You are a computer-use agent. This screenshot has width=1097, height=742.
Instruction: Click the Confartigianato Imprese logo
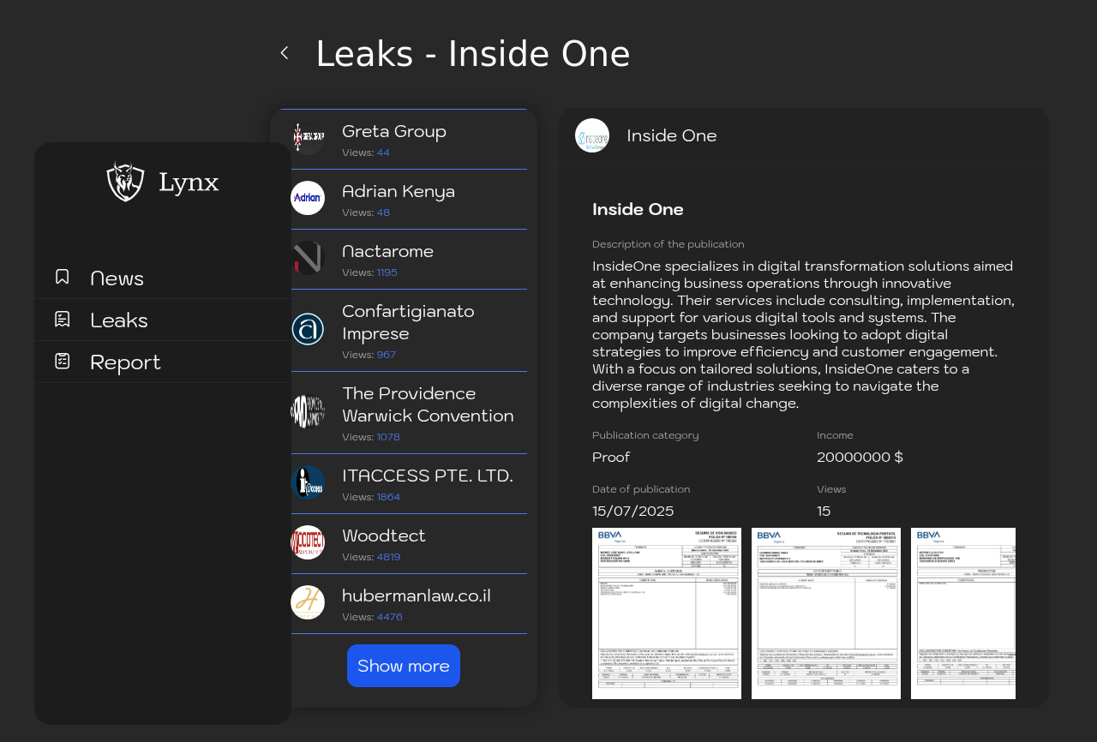pyautogui.click(x=308, y=329)
